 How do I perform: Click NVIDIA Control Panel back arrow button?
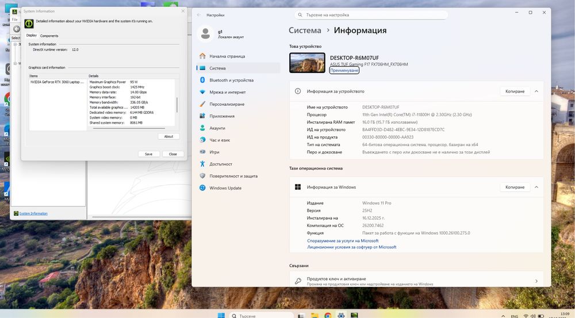coord(17,29)
